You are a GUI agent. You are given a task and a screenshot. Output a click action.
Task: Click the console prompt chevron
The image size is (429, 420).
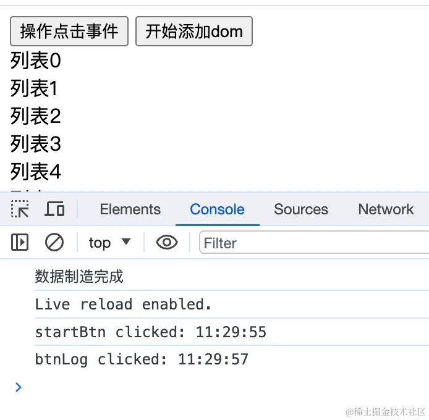tap(19, 387)
